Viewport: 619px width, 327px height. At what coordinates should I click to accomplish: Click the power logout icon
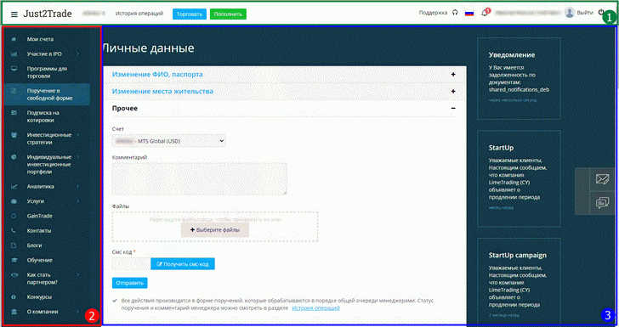(x=601, y=13)
